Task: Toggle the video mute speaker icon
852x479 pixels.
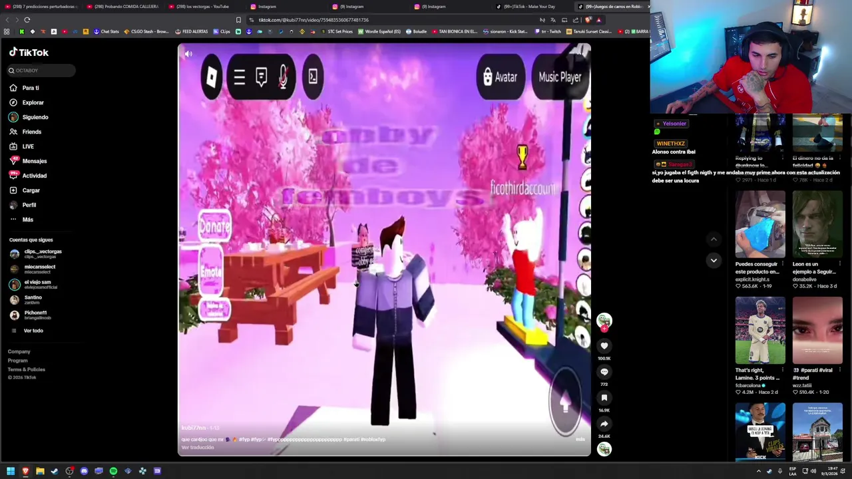Action: click(188, 54)
